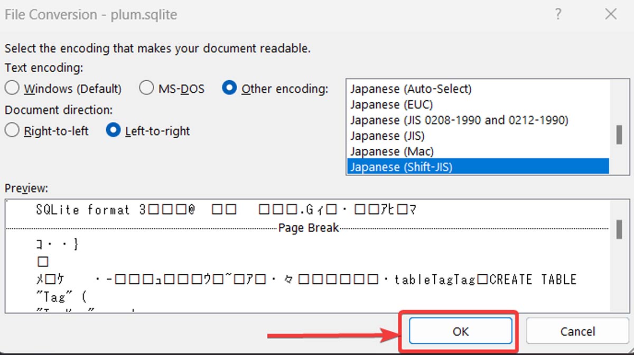Image resolution: width=634 pixels, height=355 pixels.
Task: Enable the Other encoding option
Action: (229, 88)
